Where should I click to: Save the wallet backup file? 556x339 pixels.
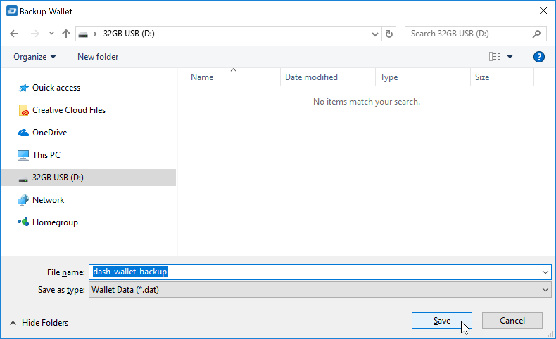click(442, 321)
